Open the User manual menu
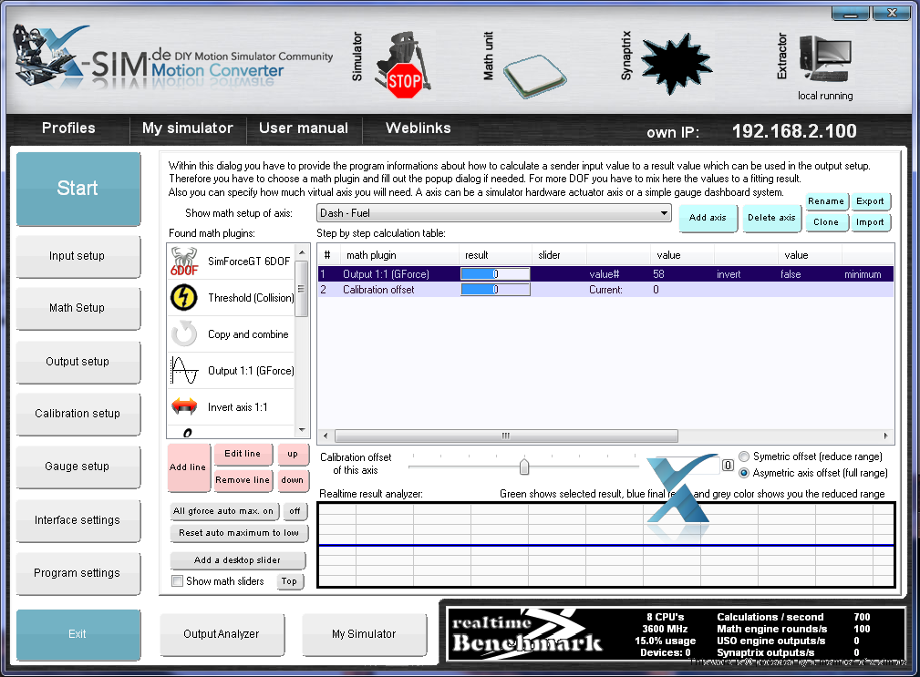 (304, 128)
